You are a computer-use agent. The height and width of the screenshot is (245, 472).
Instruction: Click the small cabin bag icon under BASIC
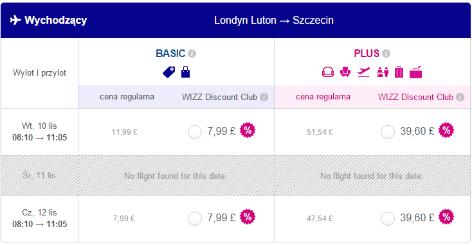(185, 72)
